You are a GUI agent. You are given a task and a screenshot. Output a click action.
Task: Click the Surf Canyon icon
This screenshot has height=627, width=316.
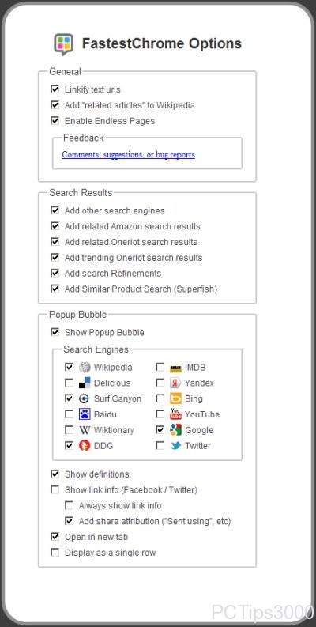pyautogui.click(x=85, y=398)
